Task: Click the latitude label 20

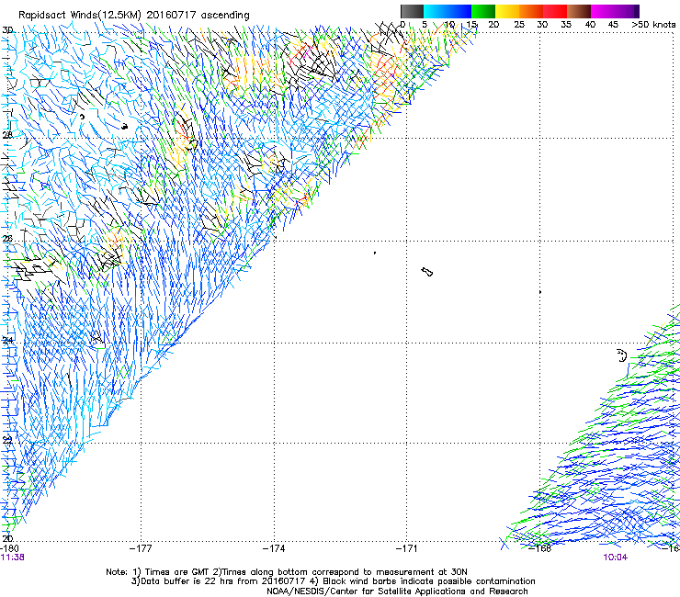Action: [x=7, y=538]
